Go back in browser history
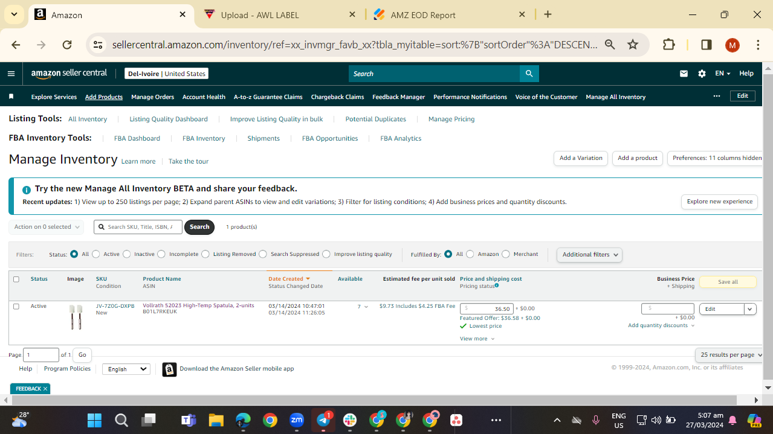 16,45
